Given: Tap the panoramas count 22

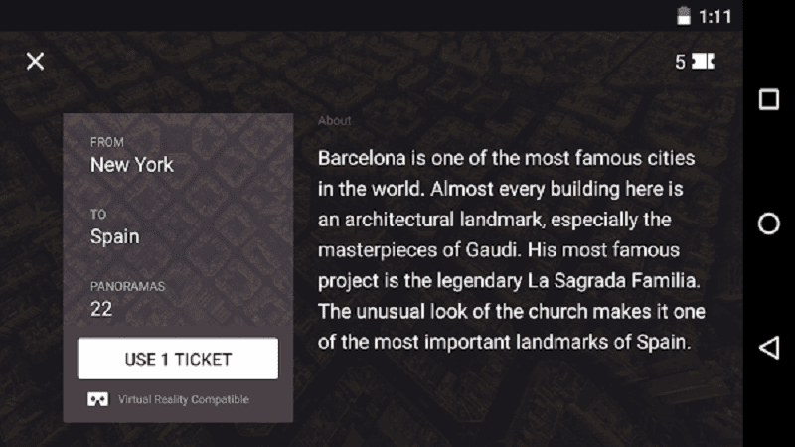Looking at the screenshot, I should tap(101, 309).
